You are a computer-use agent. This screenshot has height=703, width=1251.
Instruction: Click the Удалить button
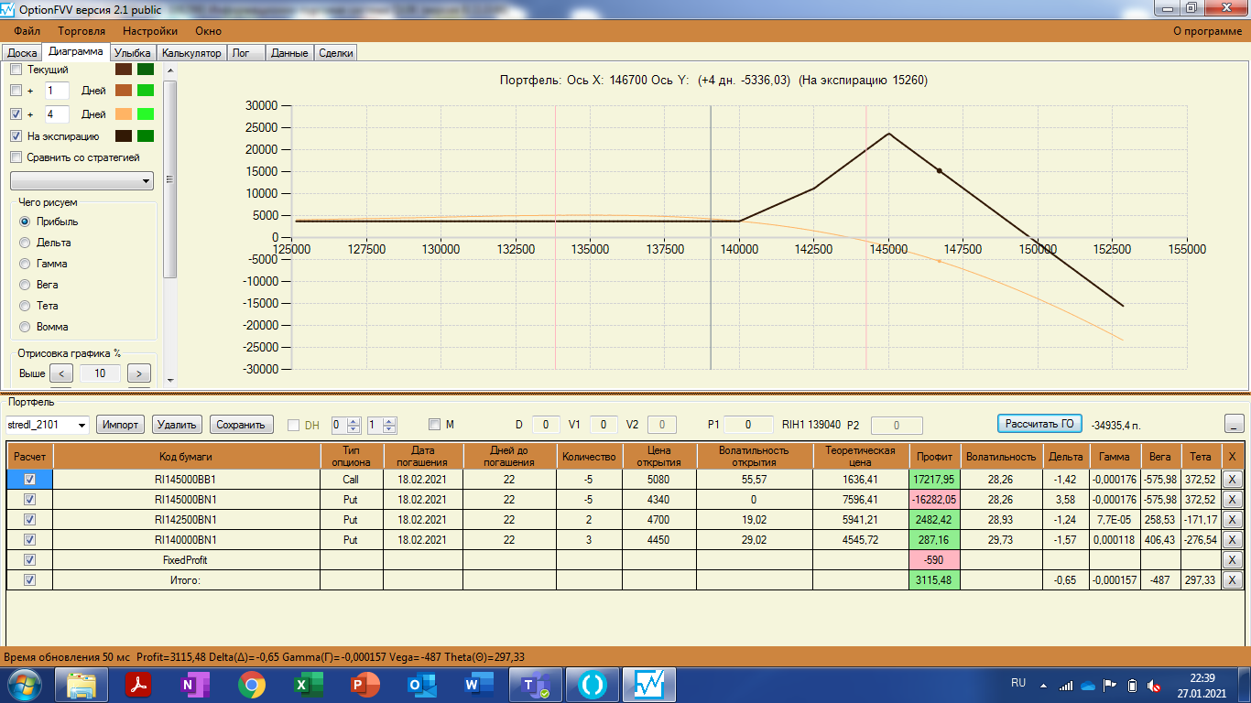point(177,425)
